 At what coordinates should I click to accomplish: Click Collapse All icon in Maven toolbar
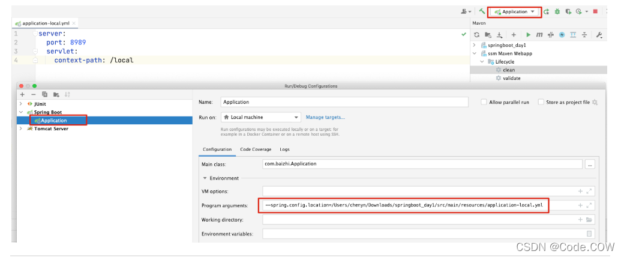[x=584, y=35]
